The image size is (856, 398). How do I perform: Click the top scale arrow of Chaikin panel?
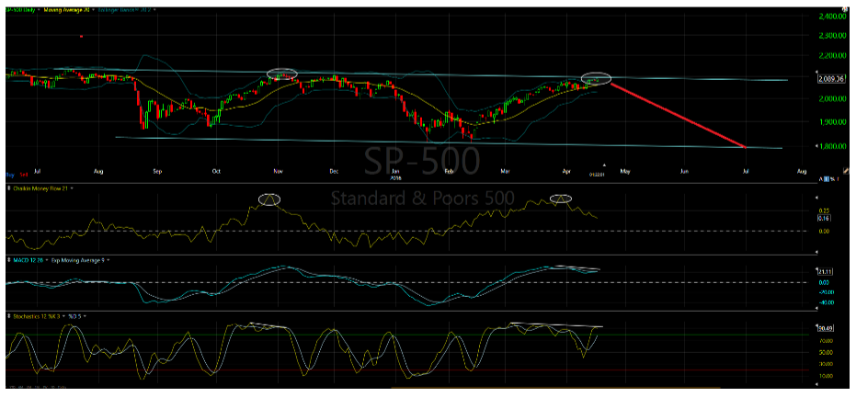816,198
